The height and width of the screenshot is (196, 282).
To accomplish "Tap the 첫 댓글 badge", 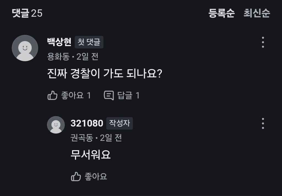I will pos(89,42).
